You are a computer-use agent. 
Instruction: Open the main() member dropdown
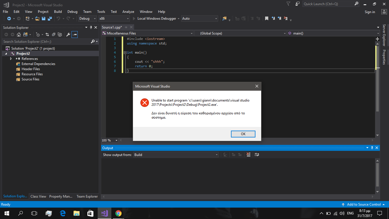click(x=333, y=33)
